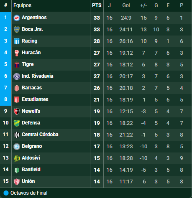Click the Ind. Rivadavia round crest

pos(17,76)
